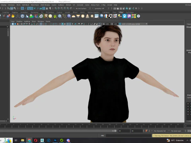Expand the ACES SDR-video view transform dropdown arrow
The width and height of the screenshot is (191, 143).
click(146, 24)
